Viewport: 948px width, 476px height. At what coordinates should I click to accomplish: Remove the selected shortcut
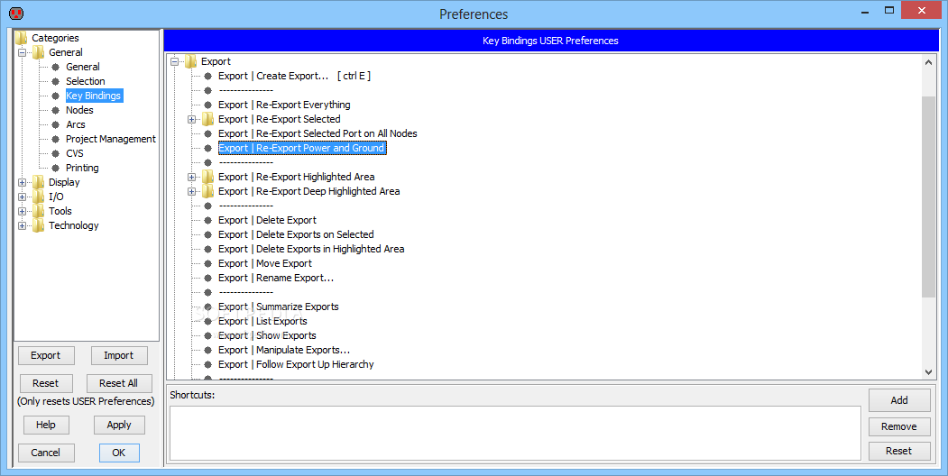pyautogui.click(x=899, y=426)
